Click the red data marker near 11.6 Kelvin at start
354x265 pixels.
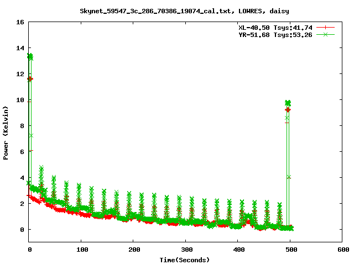[x=30, y=79]
